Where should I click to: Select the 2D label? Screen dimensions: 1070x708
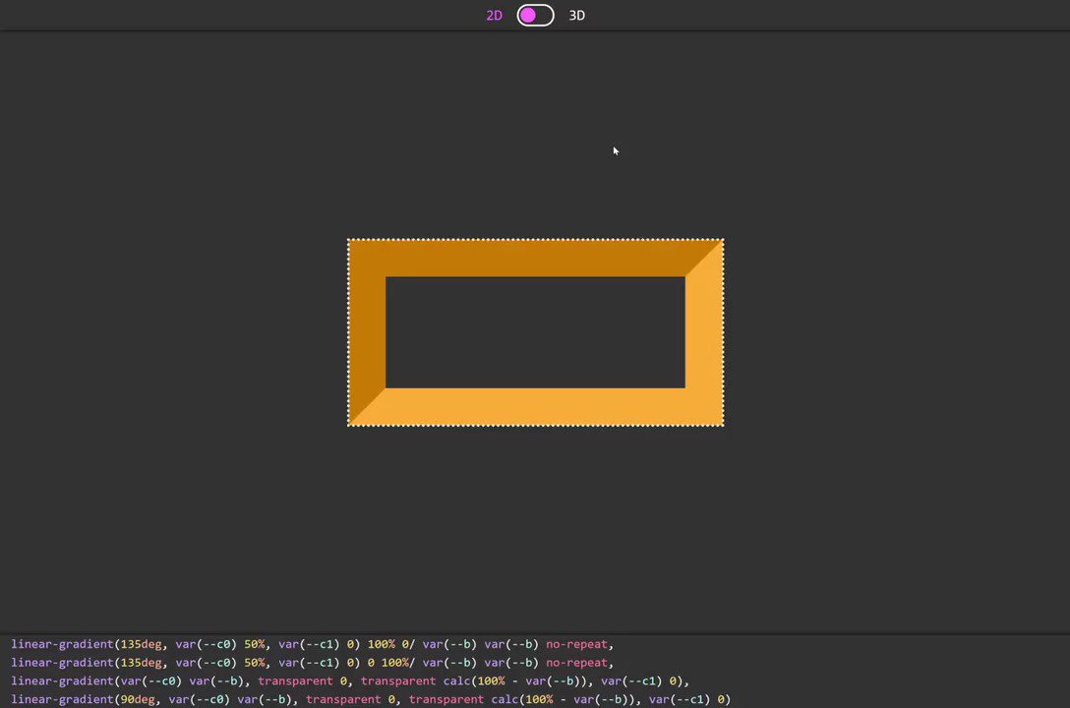coord(494,15)
